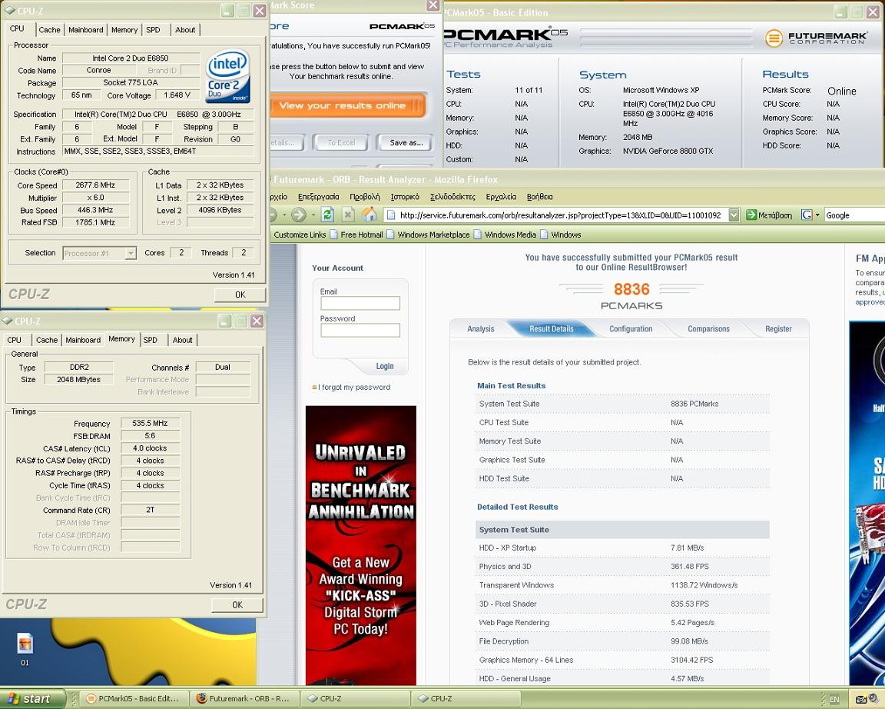Image resolution: width=885 pixels, height=709 pixels.
Task: Open the Comparisons tab on result page
Action: click(x=708, y=329)
